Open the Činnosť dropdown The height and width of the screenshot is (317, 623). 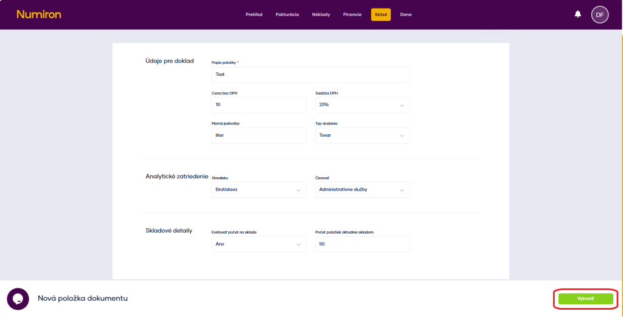tap(362, 189)
